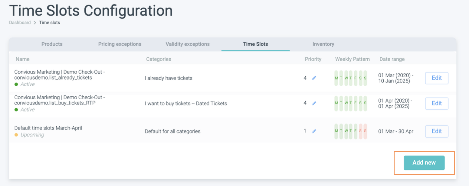469x186 pixels.
Task: Edit the Default time slots March-April entry
Action: point(437,131)
